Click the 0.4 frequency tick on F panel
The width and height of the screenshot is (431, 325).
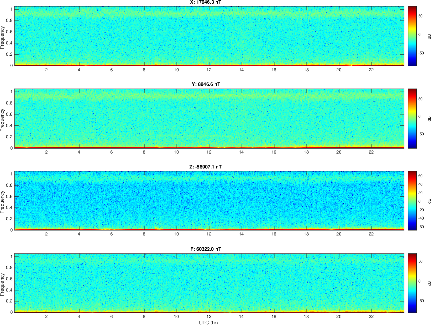click(9, 290)
